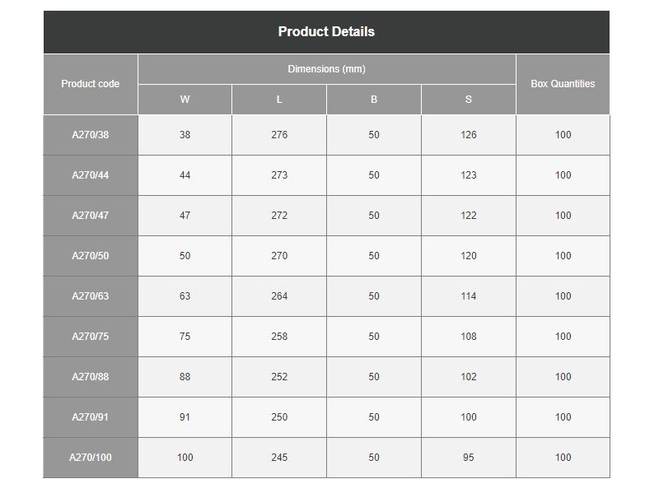Click the A270/47 product code
The height and width of the screenshot is (493, 659).
click(x=91, y=216)
